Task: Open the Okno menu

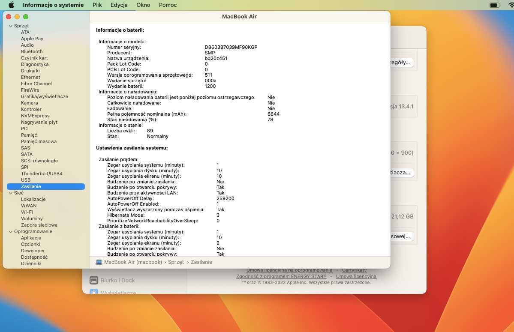Action: point(143,5)
